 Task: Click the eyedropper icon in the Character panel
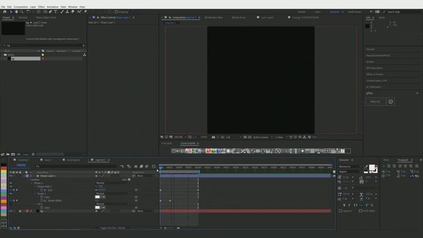point(365,167)
